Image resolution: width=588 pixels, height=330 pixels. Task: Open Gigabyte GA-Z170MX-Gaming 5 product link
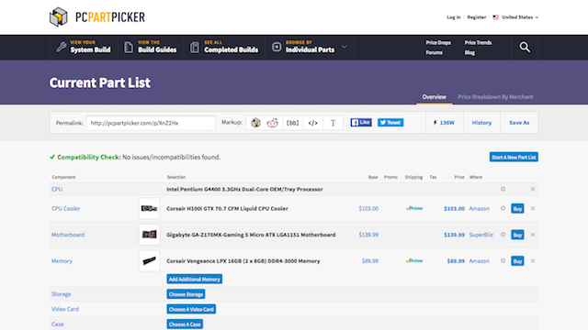click(251, 235)
